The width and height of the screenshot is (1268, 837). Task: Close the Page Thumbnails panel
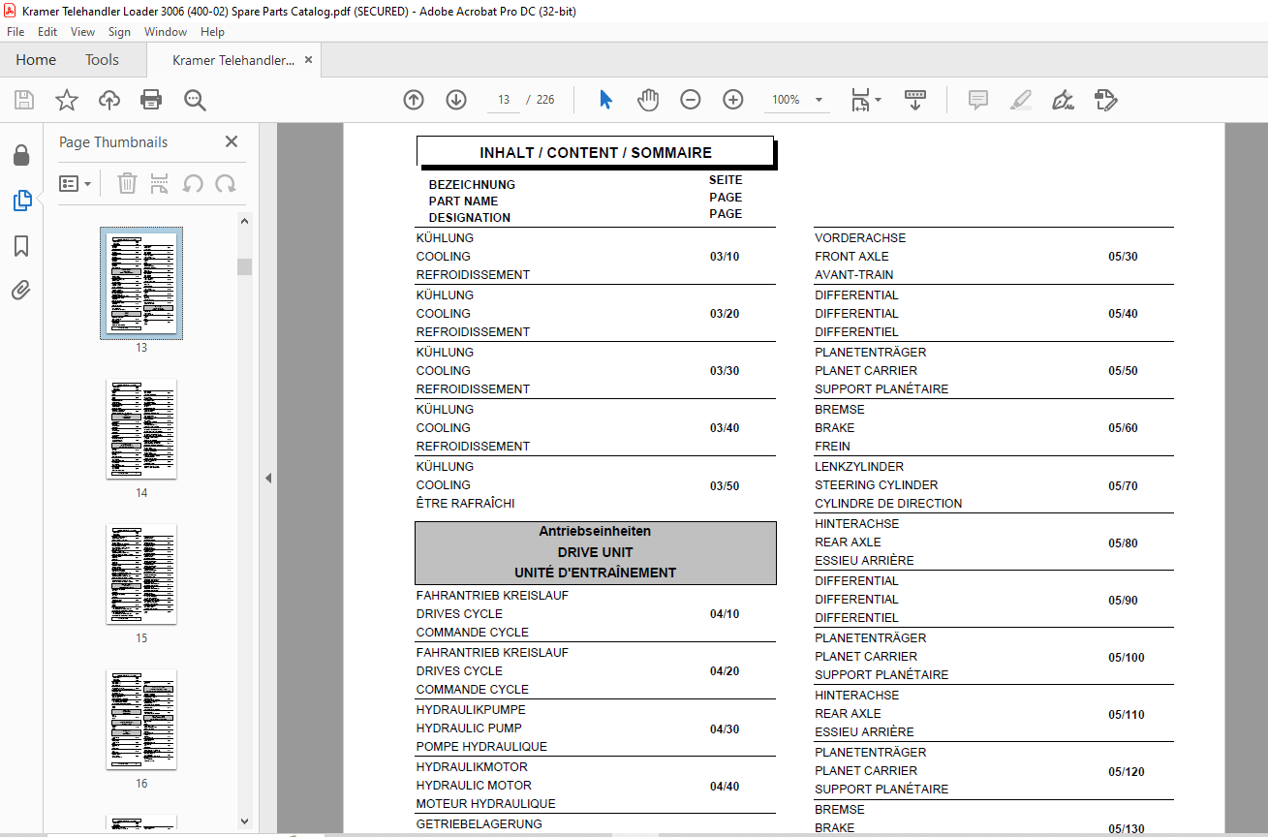tap(232, 142)
